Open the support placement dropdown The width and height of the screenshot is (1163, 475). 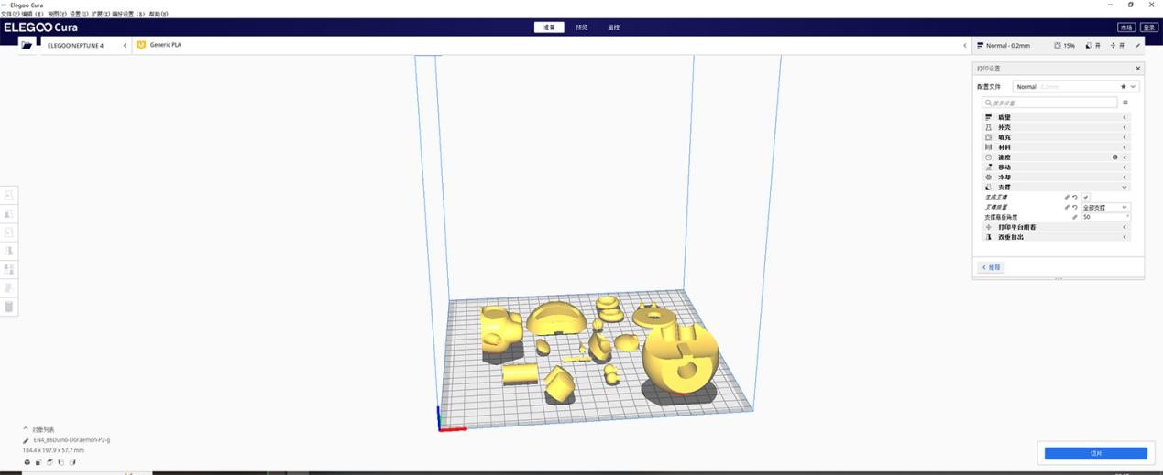pyautogui.click(x=1105, y=207)
